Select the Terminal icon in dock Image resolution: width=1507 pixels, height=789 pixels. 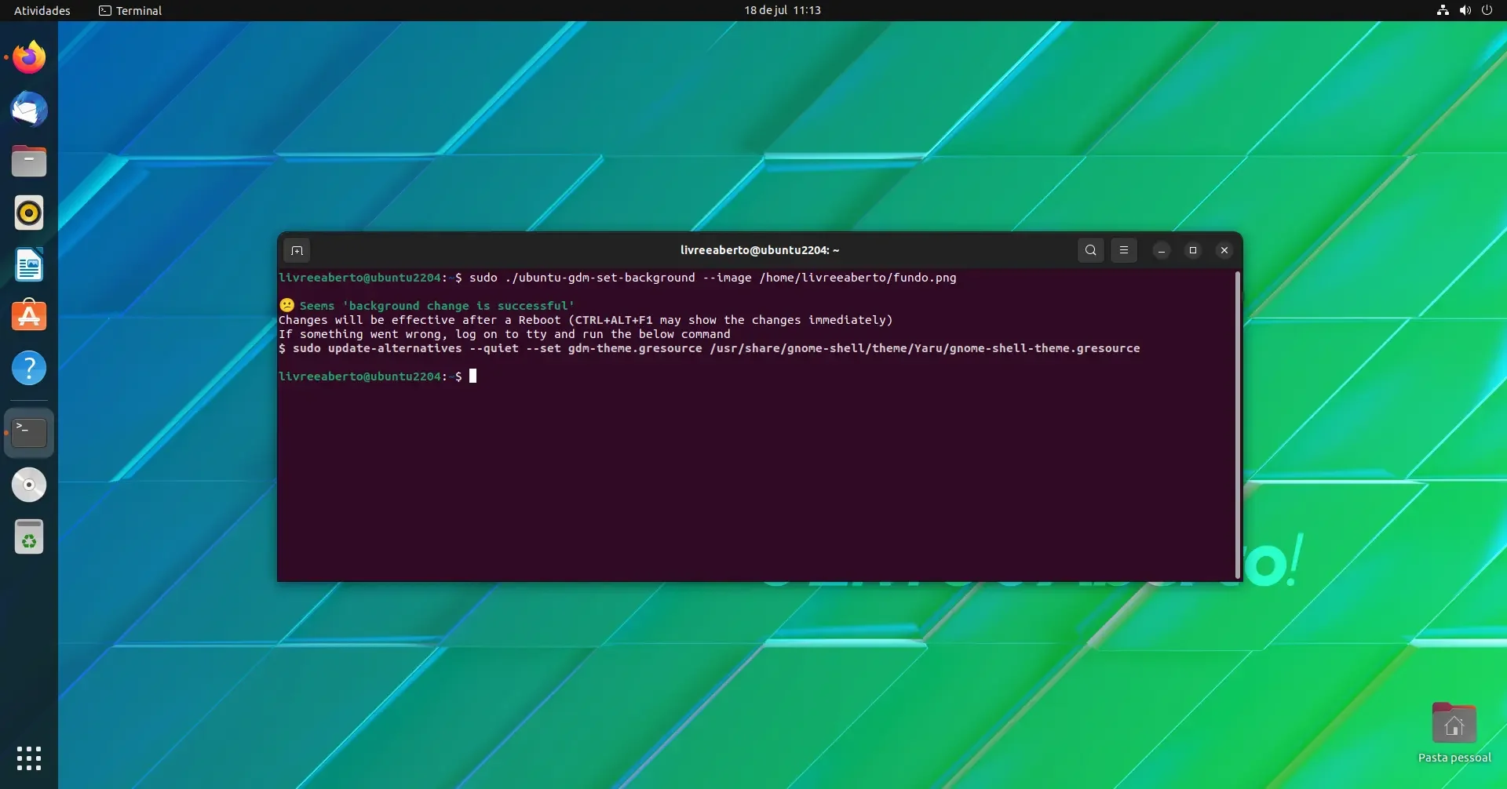[29, 432]
